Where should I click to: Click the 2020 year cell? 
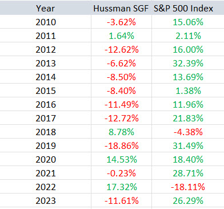(x=45, y=159)
